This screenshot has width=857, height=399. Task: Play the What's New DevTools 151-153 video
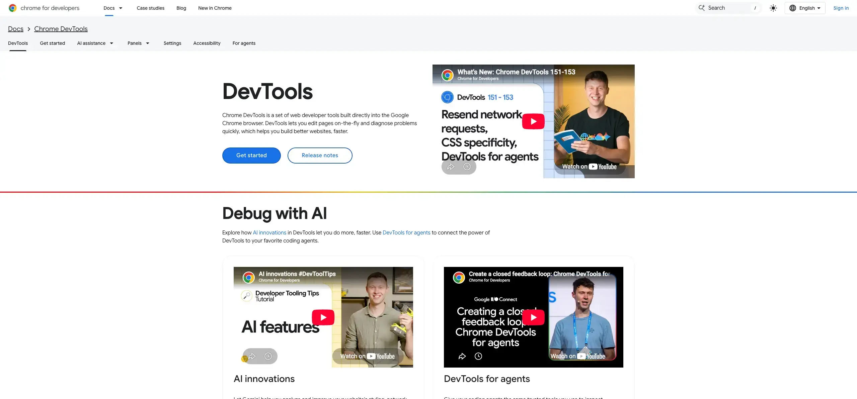tap(533, 121)
